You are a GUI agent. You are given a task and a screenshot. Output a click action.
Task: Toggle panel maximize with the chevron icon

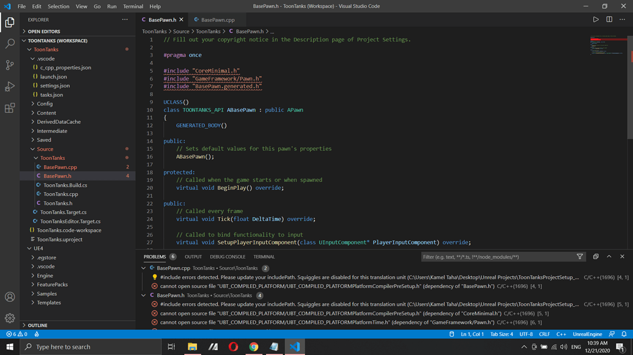609,256
